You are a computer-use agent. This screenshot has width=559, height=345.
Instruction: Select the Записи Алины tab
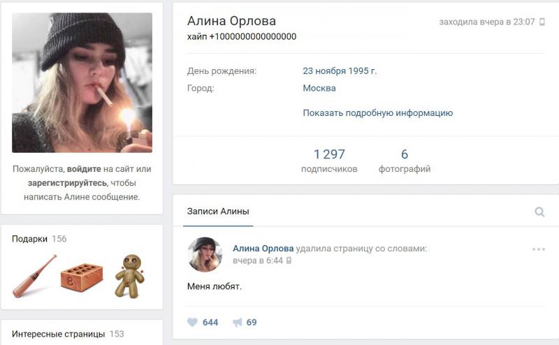[218, 212]
